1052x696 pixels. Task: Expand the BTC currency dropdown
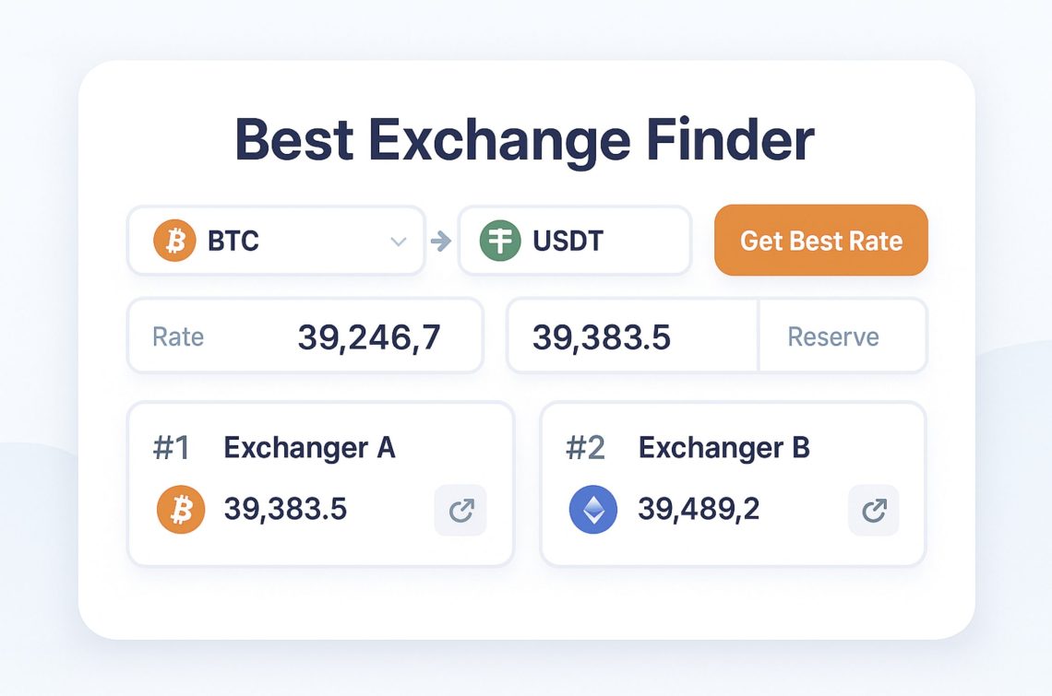276,241
